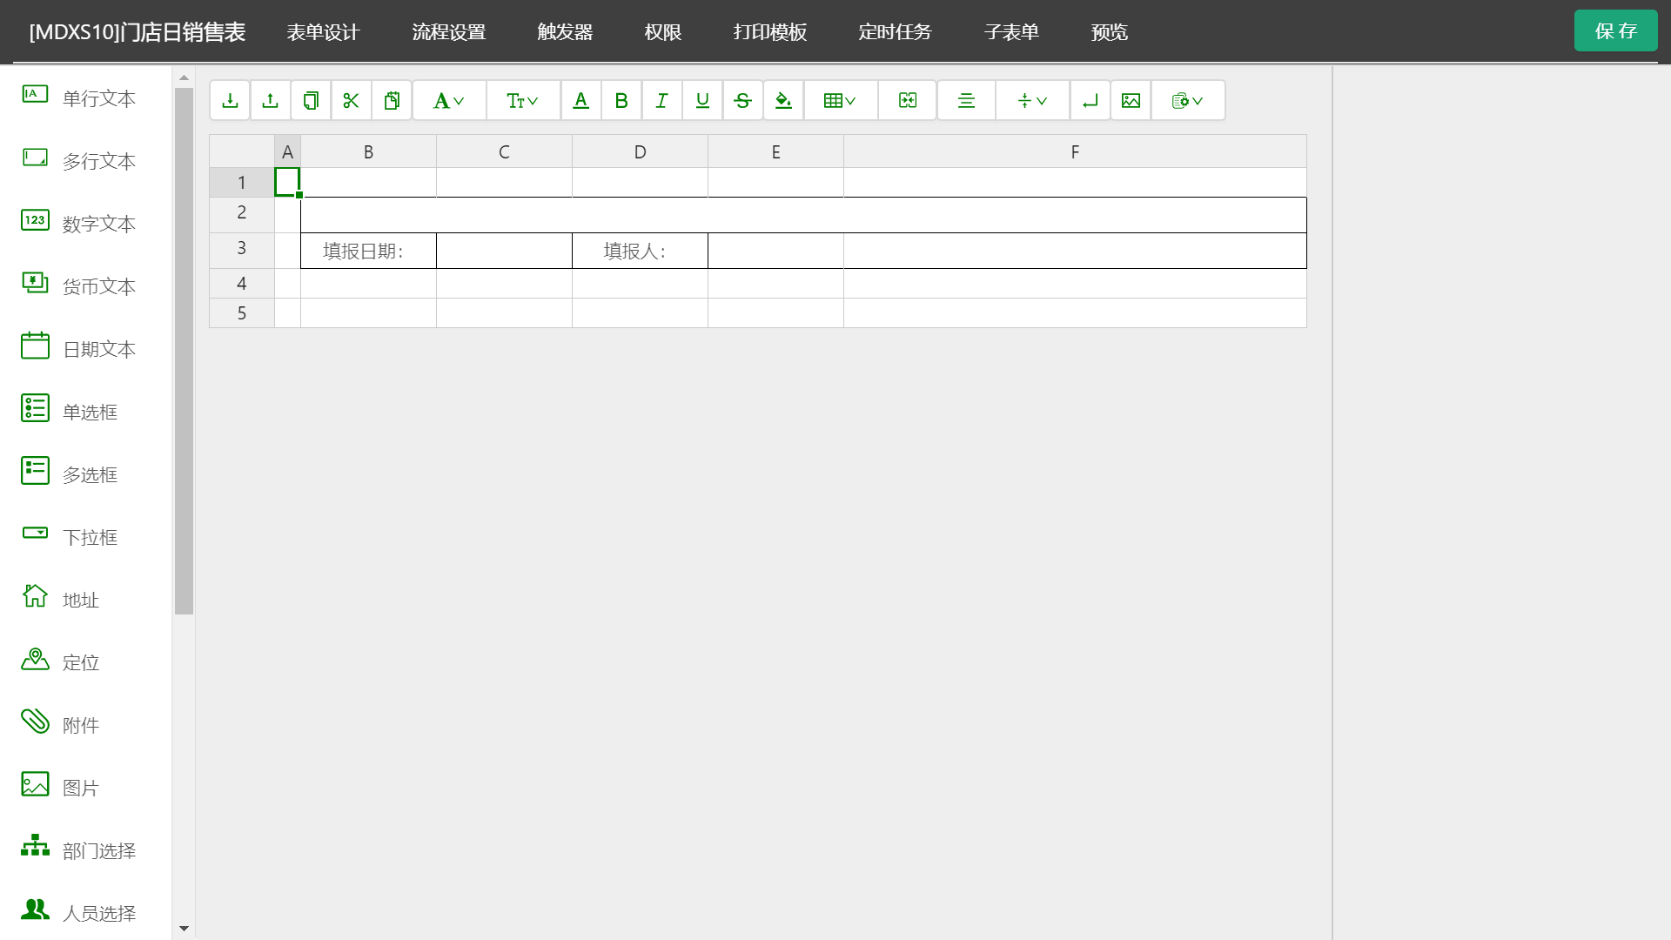Click the wrap text (return arrow) icon

[x=1090, y=101]
